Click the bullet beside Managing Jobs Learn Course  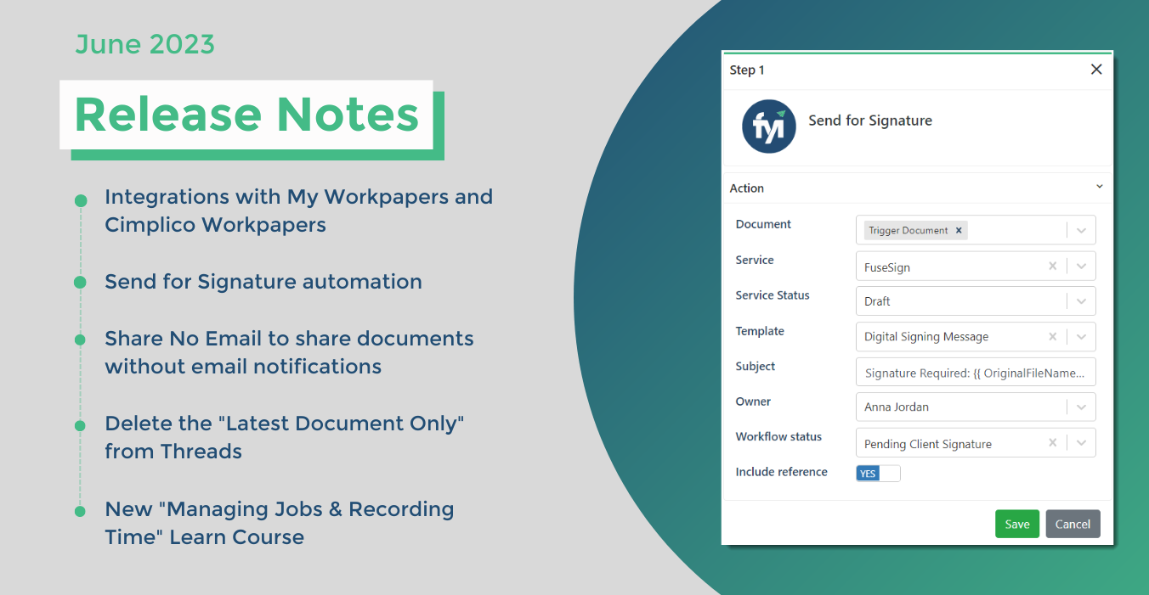[x=81, y=511]
